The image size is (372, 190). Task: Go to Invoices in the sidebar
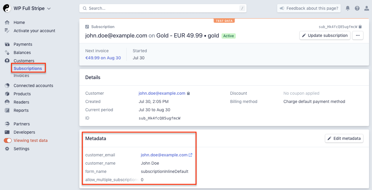click(21, 76)
